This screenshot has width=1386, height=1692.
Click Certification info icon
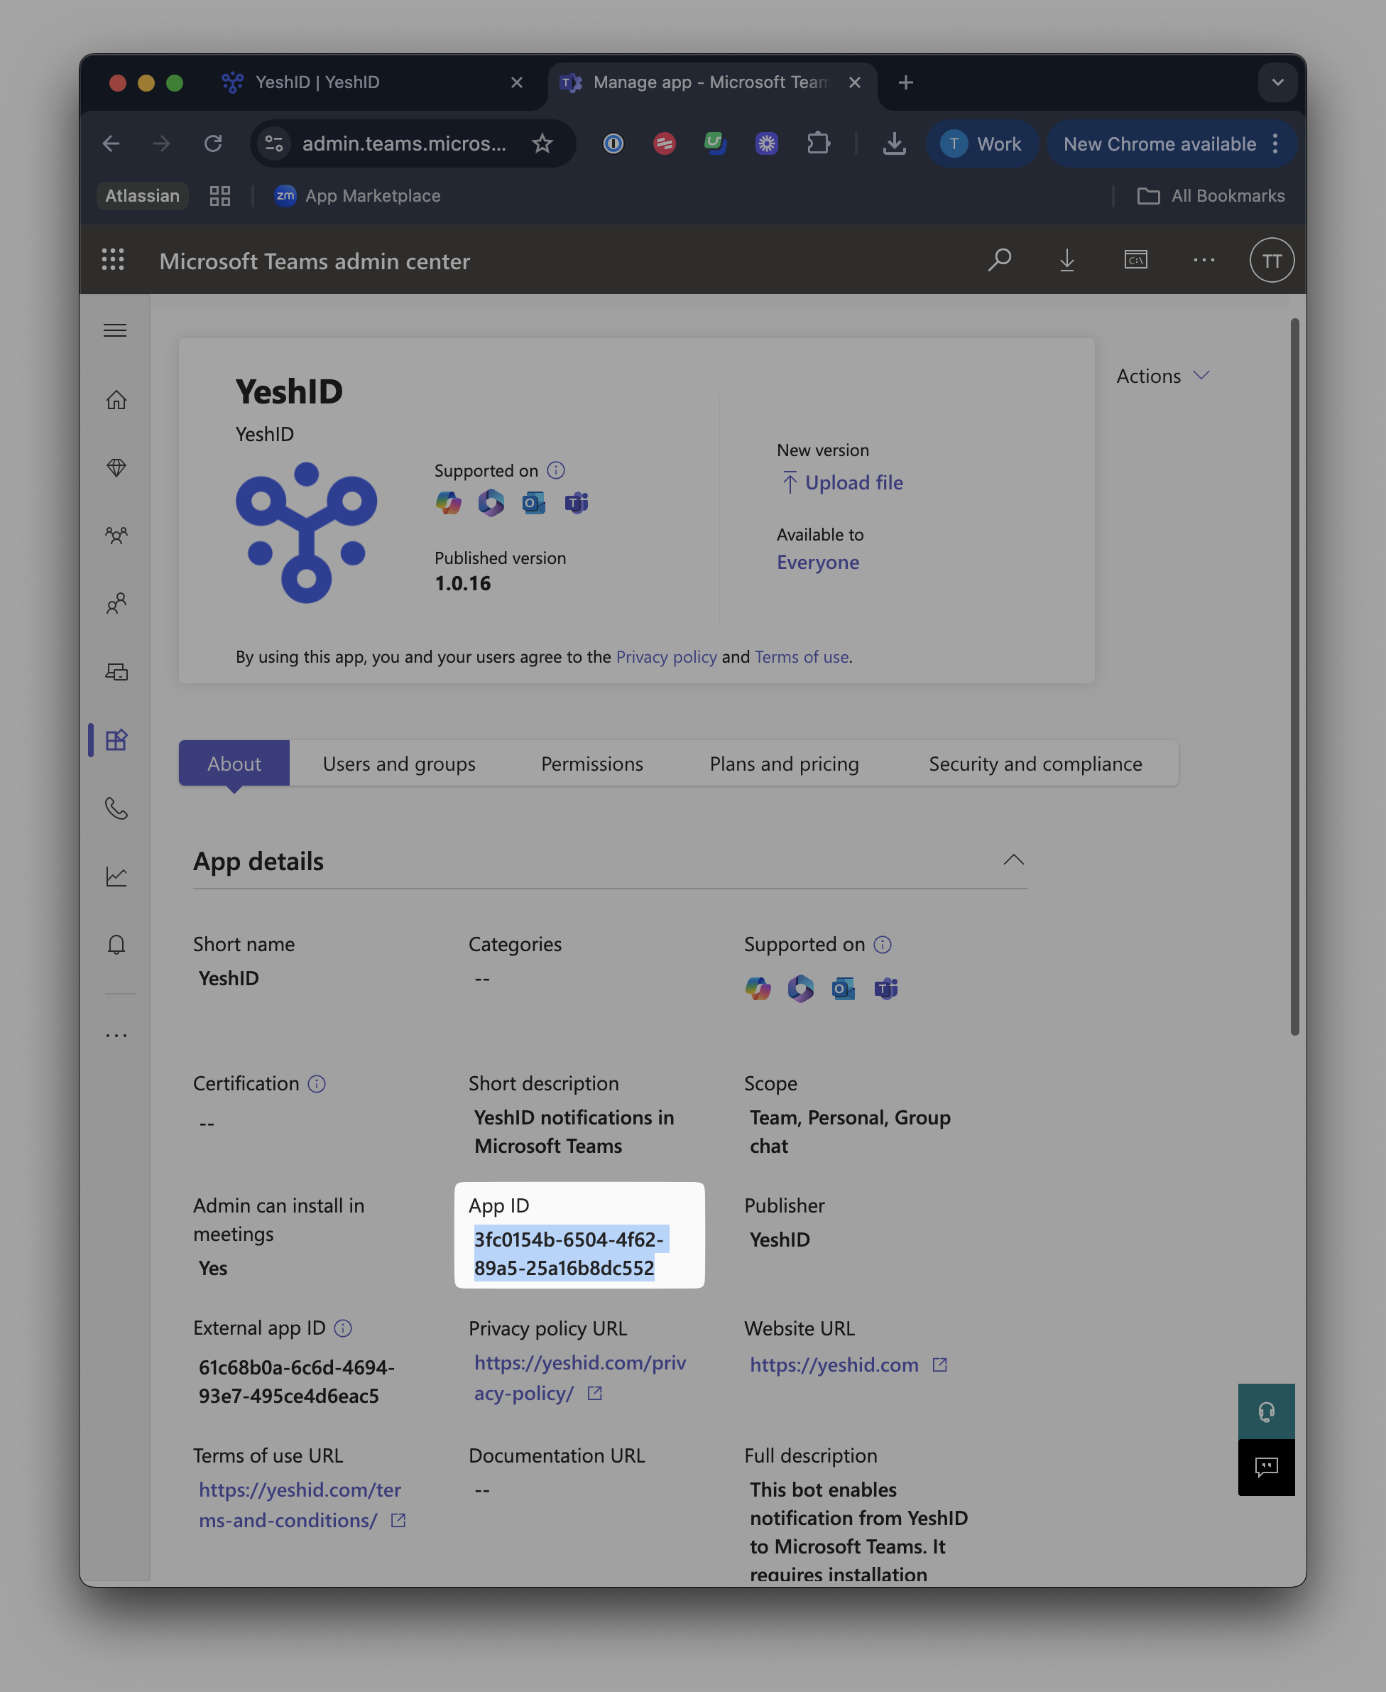point(317,1083)
